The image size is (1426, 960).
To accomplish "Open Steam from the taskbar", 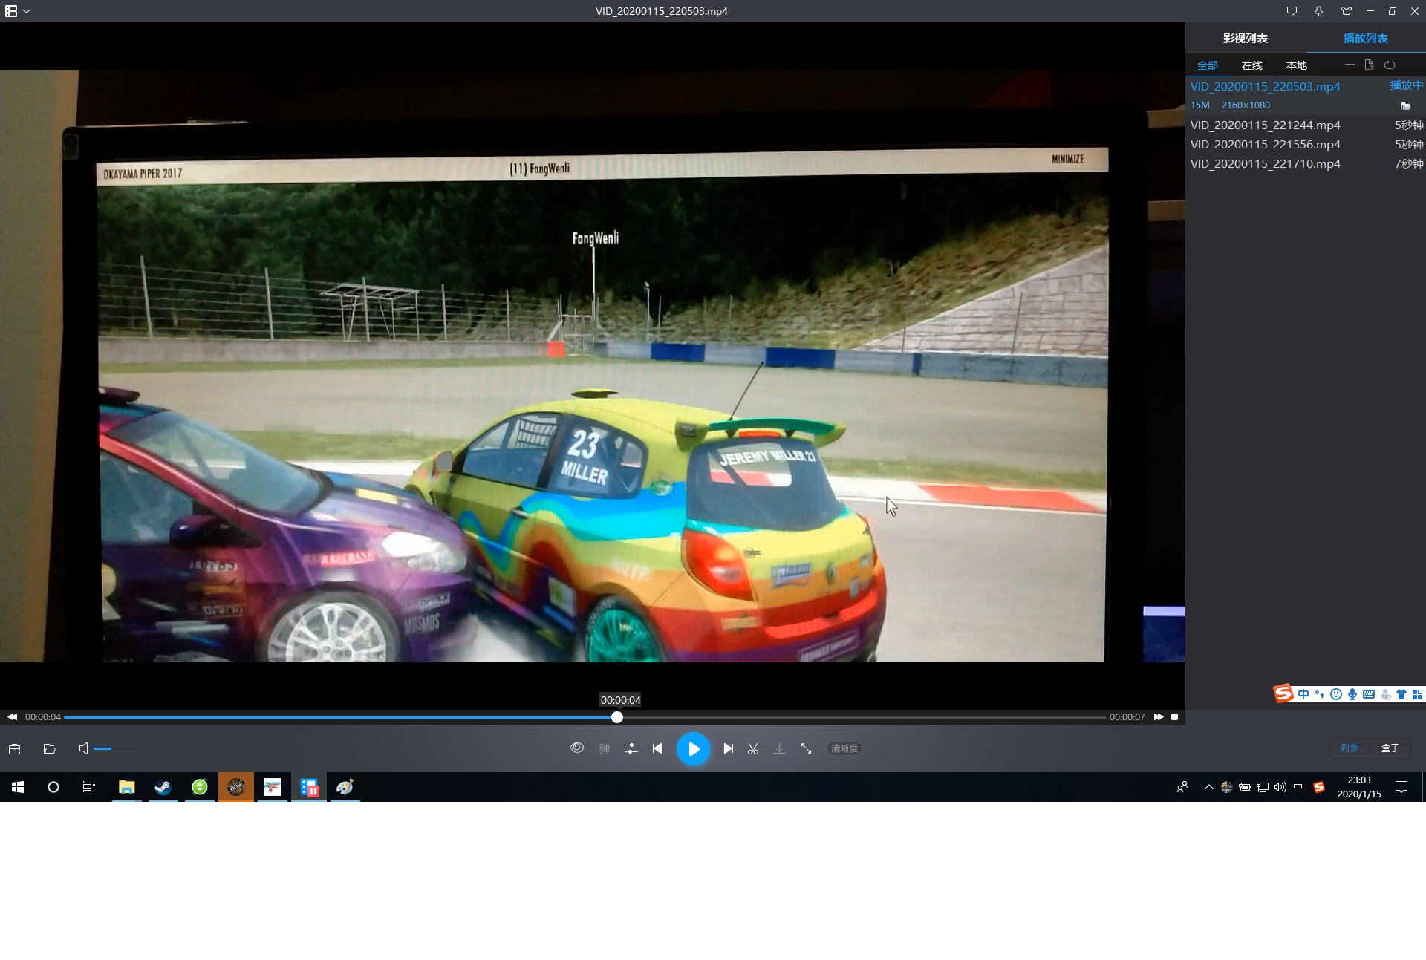I will 163,787.
